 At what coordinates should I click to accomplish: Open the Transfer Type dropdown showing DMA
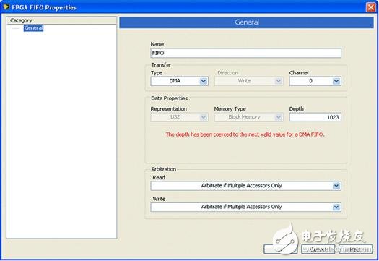[x=179, y=81]
